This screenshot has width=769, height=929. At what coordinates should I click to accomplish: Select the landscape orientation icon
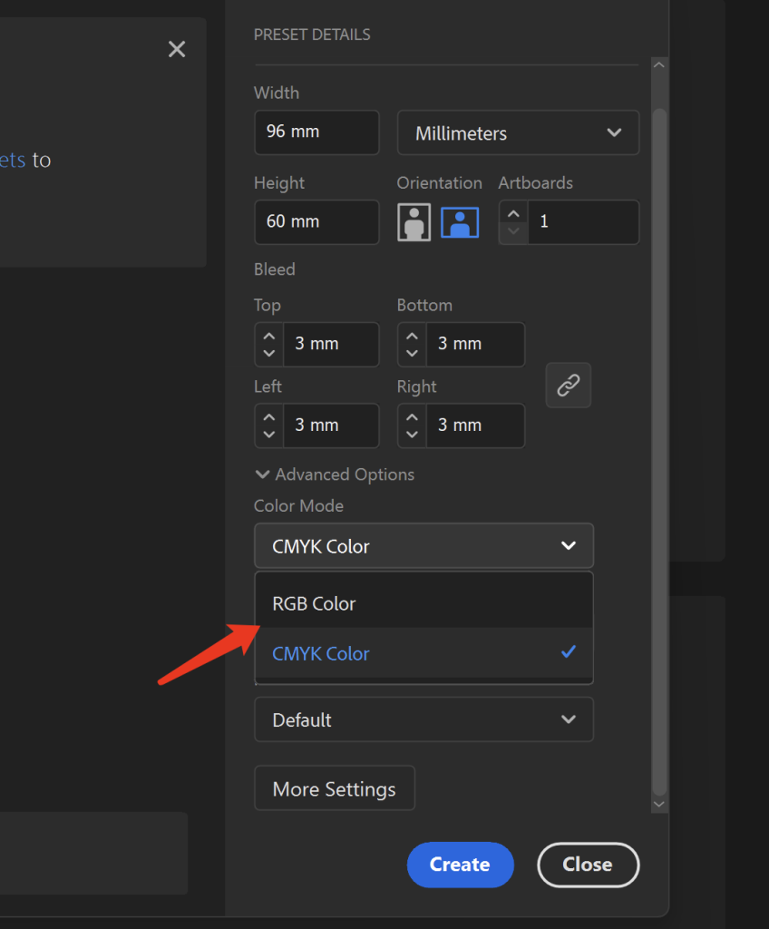[460, 222]
